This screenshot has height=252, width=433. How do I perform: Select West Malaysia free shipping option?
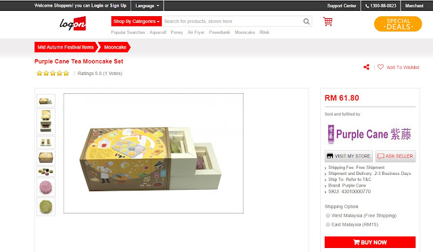pos(327,216)
